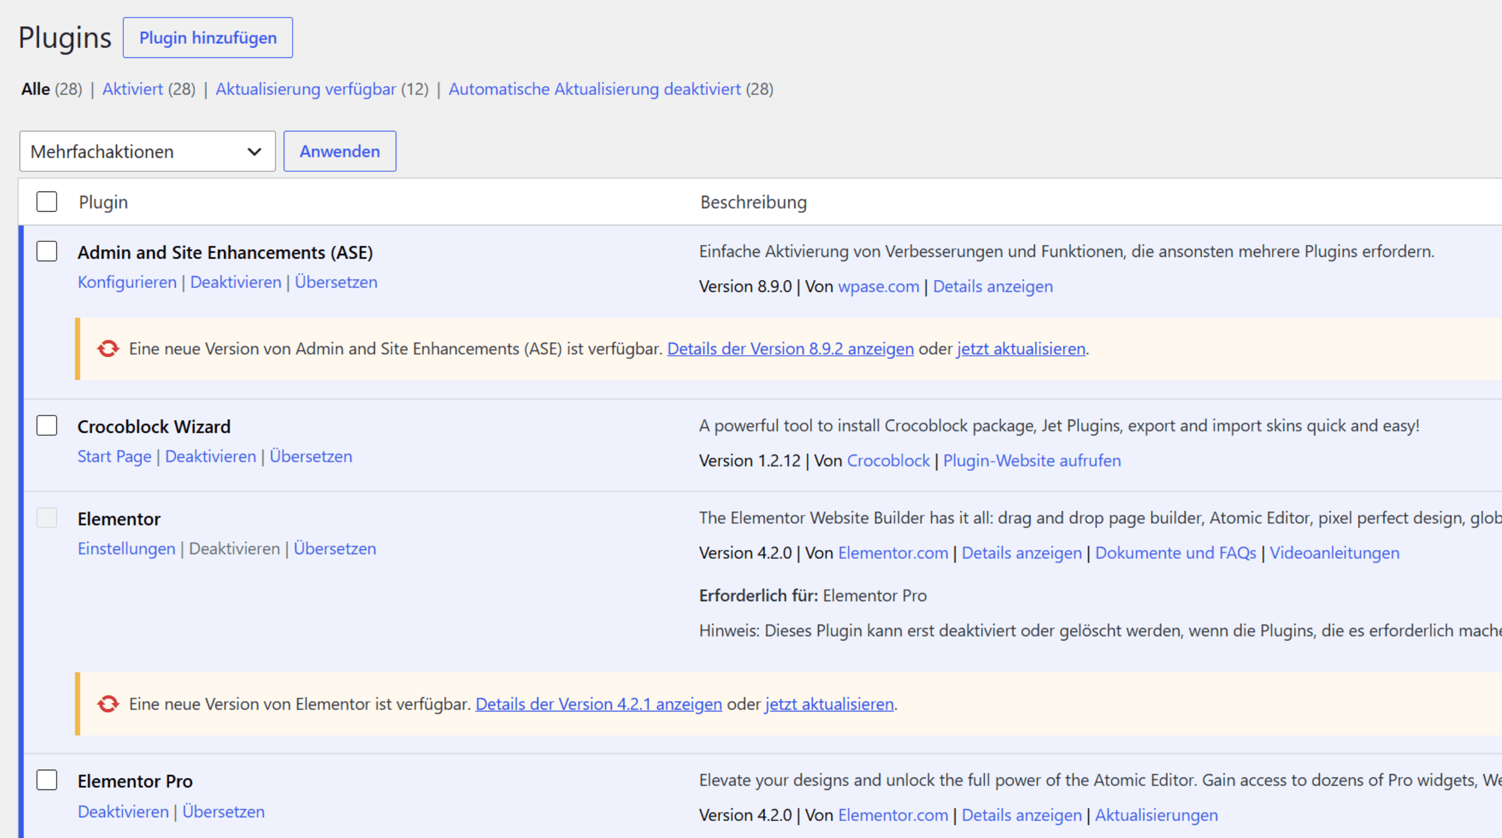
Task: Deactivate the Crocoblock Wizard plugin
Action: [211, 456]
